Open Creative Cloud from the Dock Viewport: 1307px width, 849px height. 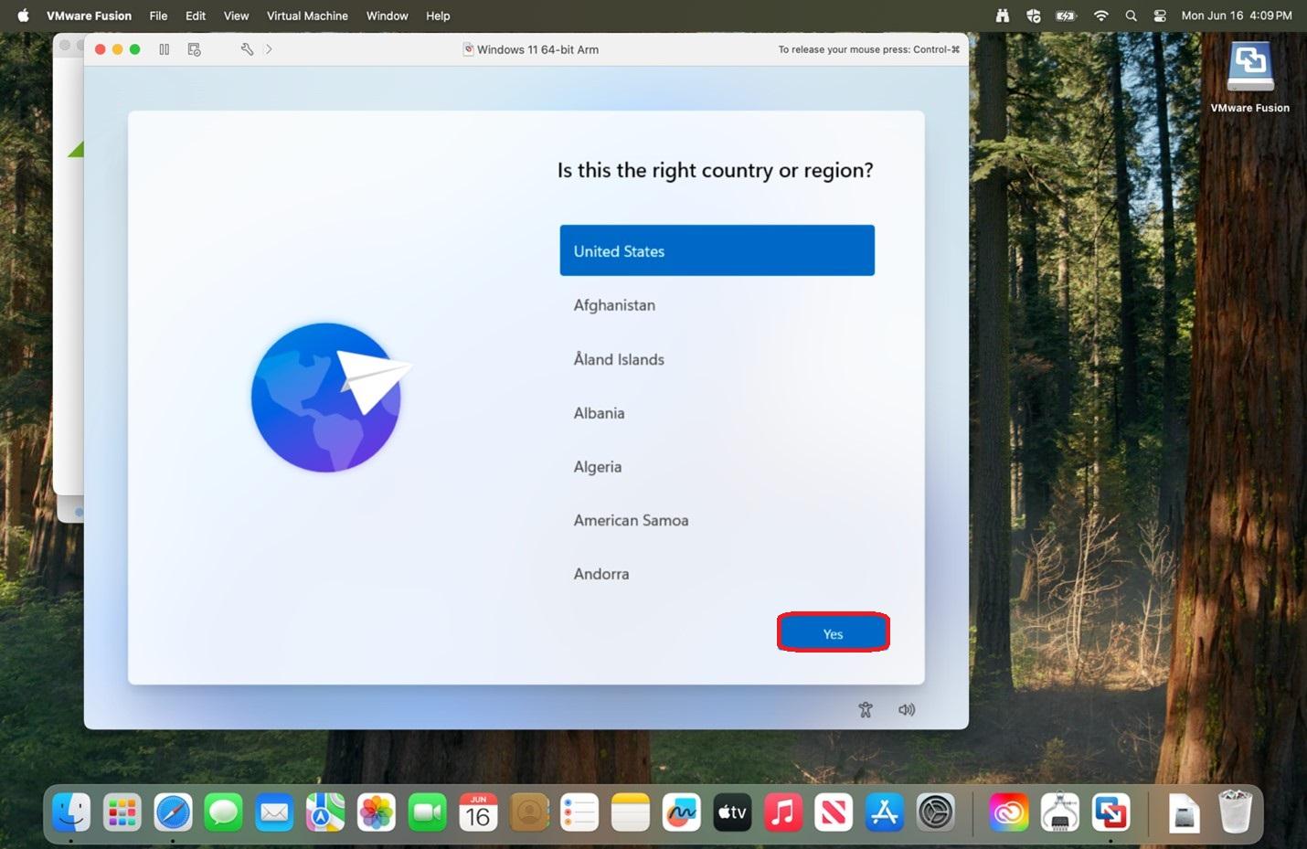[x=1009, y=812]
